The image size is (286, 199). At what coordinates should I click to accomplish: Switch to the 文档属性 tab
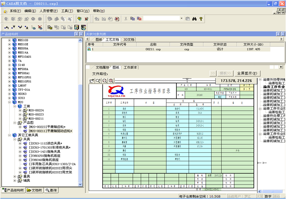(x=102, y=68)
